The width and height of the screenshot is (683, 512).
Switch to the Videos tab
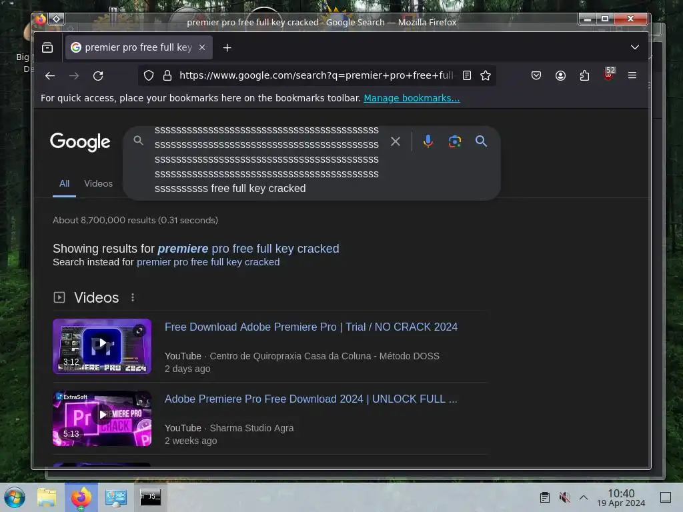point(98,184)
